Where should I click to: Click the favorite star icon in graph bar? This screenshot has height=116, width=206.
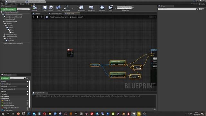(33, 17)
